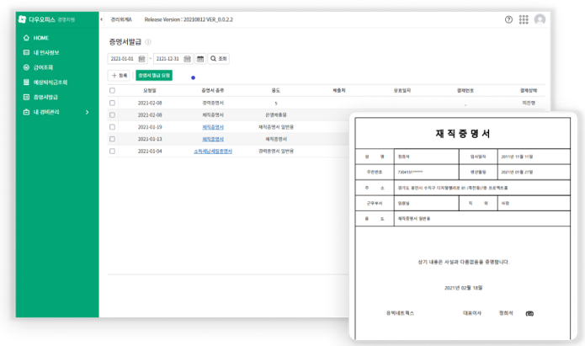Toggle the select-all checkbox in table header

pyautogui.click(x=112, y=90)
